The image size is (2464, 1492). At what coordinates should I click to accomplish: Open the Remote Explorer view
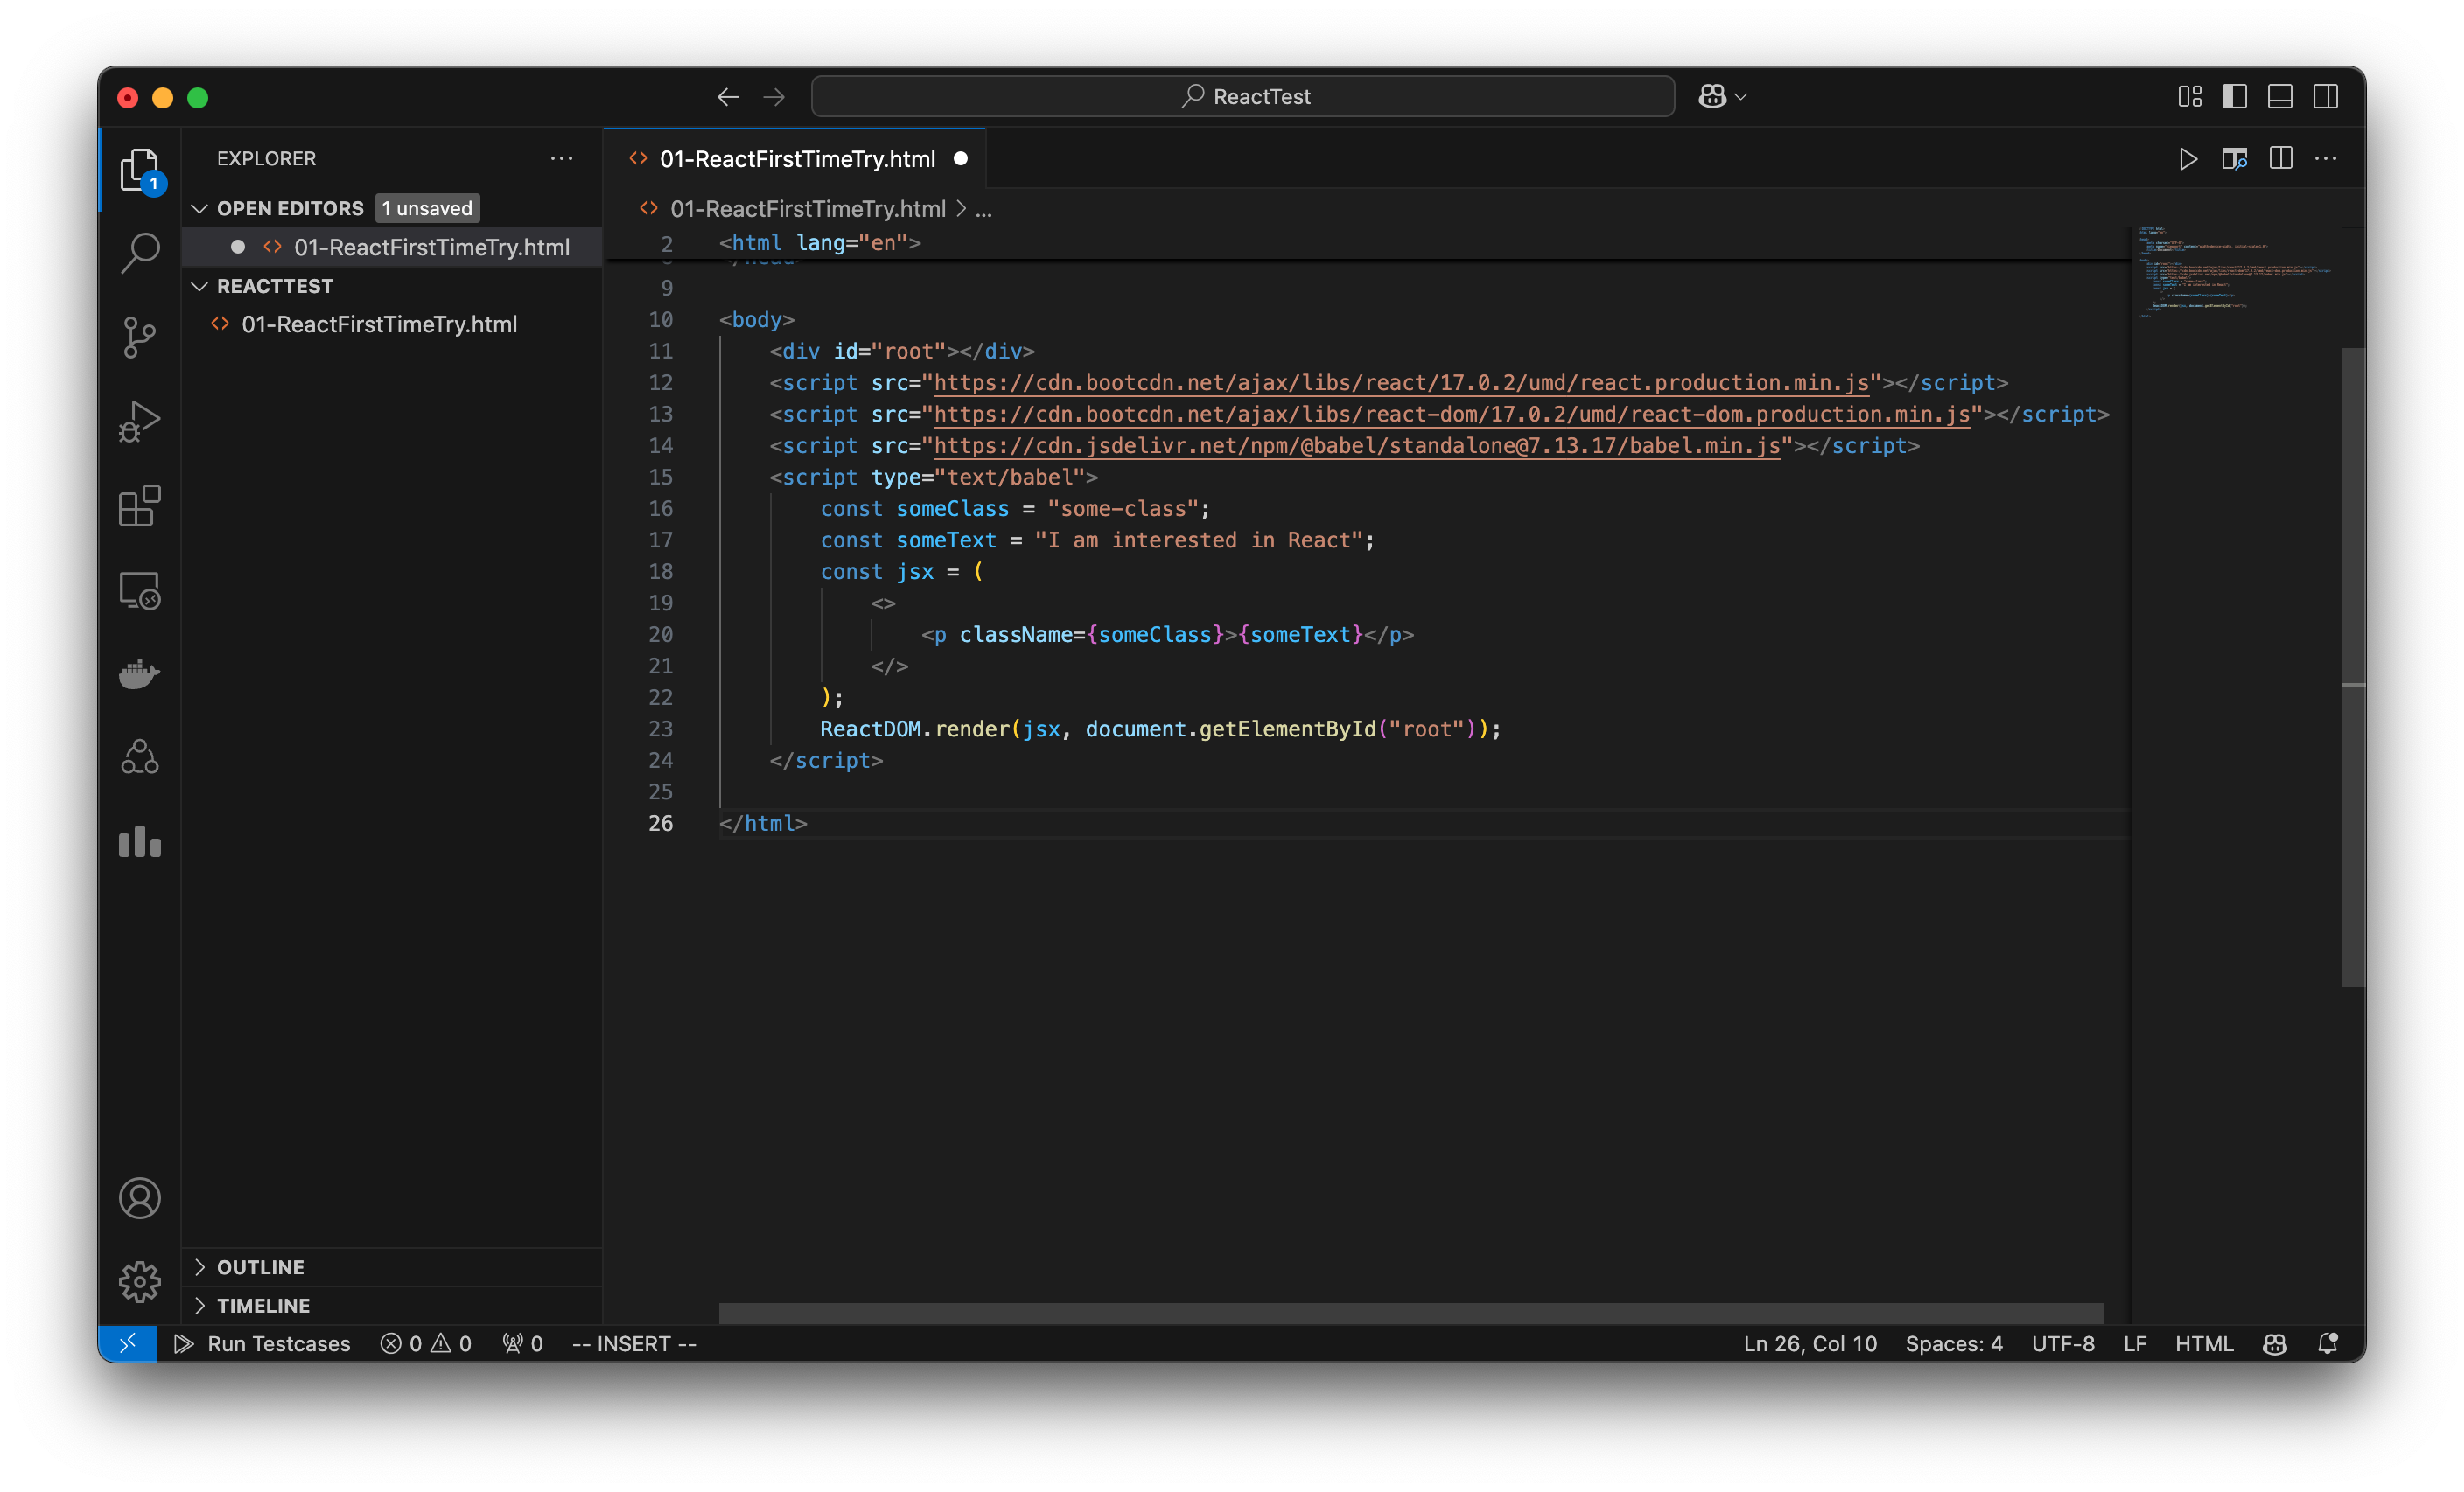click(139, 589)
